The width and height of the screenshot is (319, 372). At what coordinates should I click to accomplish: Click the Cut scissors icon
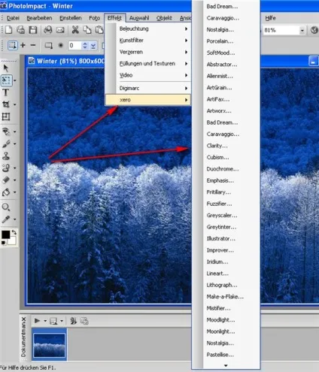[75, 30]
